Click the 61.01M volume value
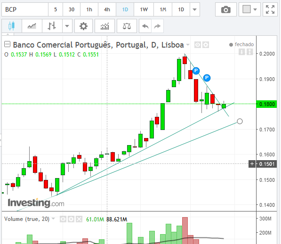Viewport: 281px width, 244px height. (x=95, y=219)
